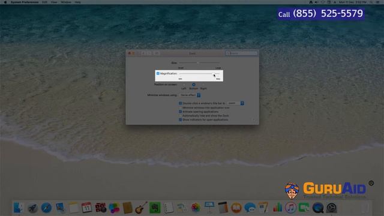
Task: Open Game Center colorful bubbles icon
Action: 114,208
